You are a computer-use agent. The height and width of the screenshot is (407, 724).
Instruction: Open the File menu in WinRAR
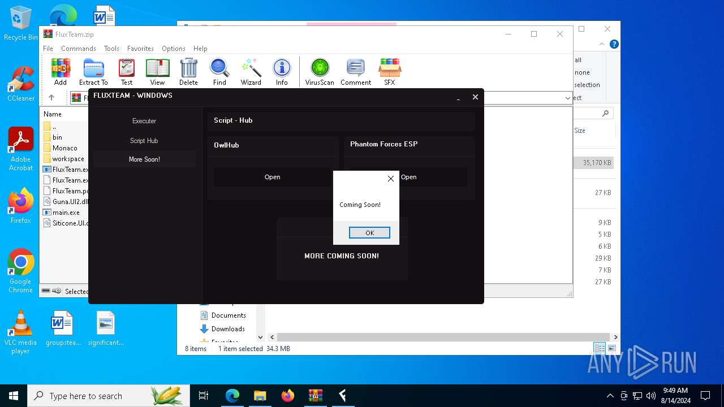48,49
